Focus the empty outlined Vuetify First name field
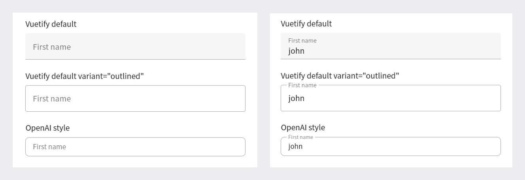Viewport: 525px width, 180px height. pos(135,98)
